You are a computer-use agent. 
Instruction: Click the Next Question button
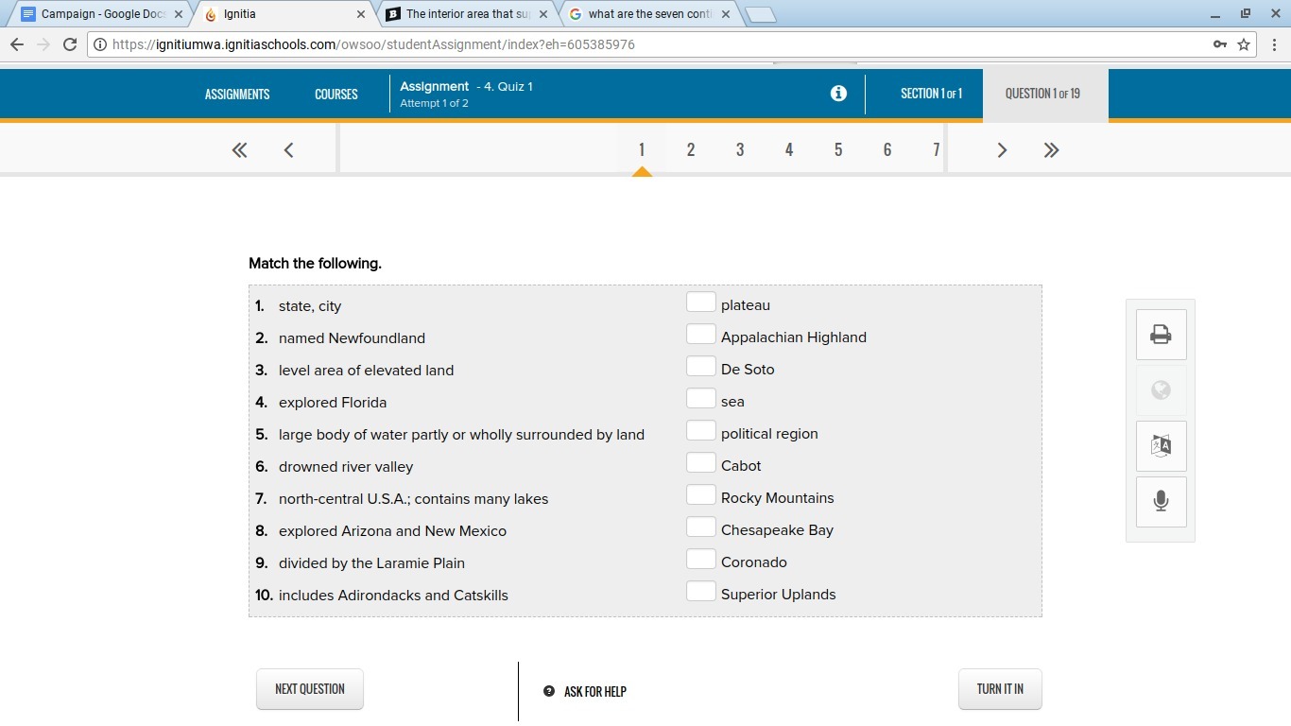tap(310, 689)
